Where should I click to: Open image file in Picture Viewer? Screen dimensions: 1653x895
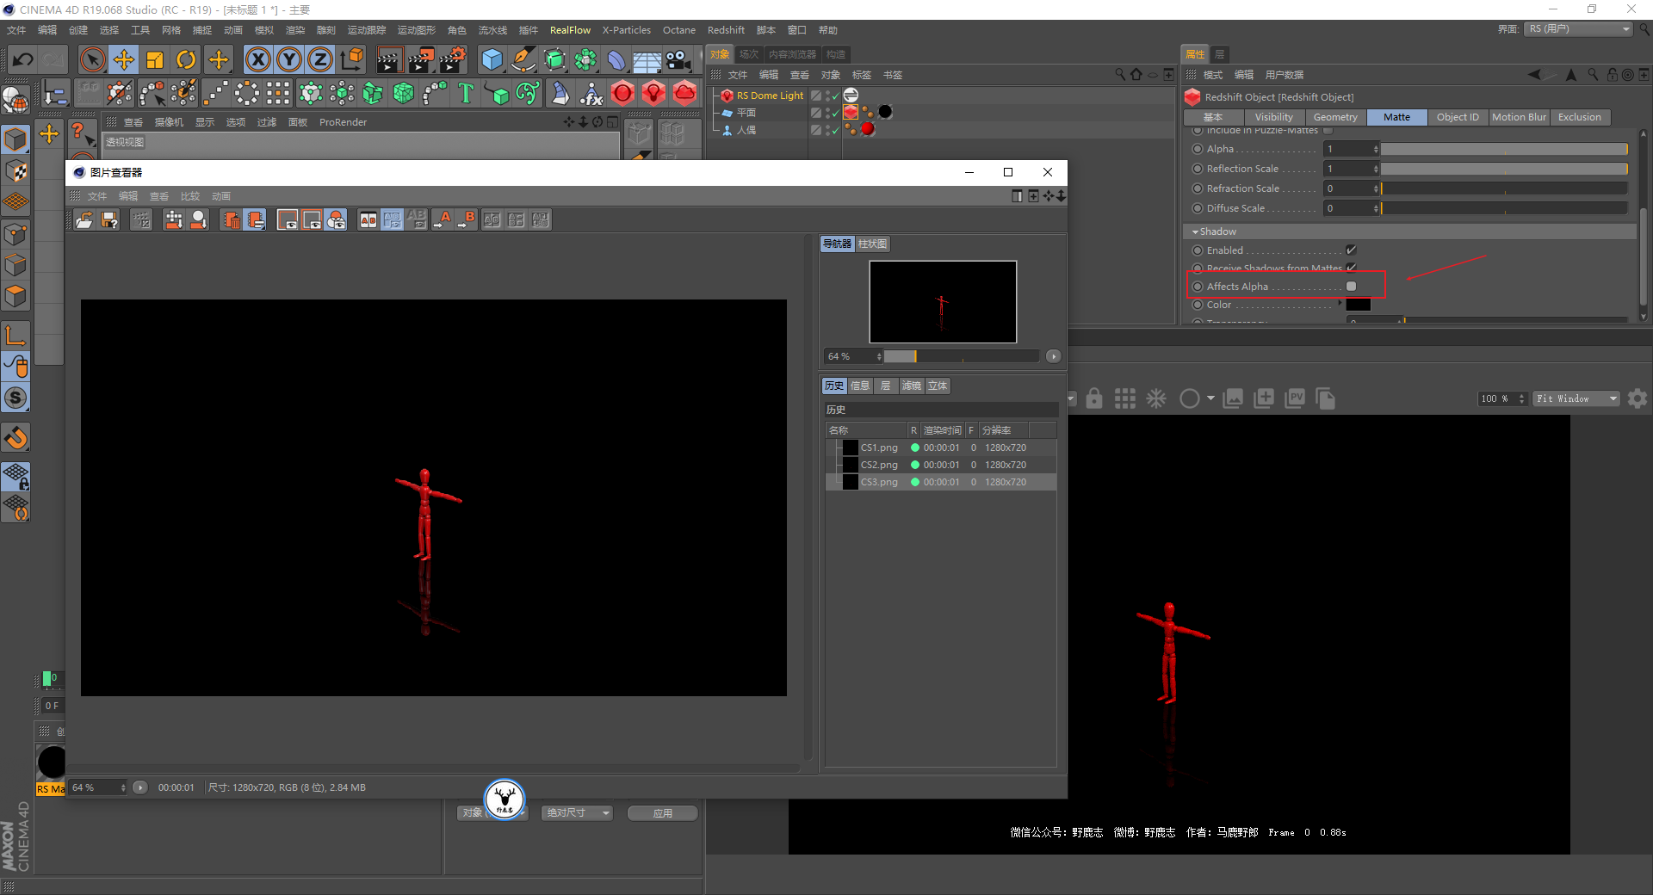tap(84, 219)
